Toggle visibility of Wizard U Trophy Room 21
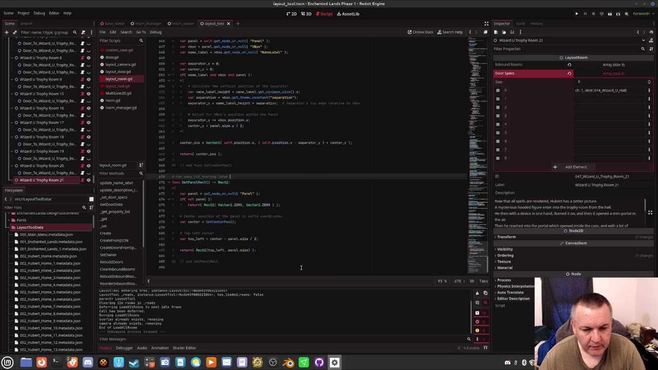Image resolution: width=658 pixels, height=370 pixels. coord(88,180)
